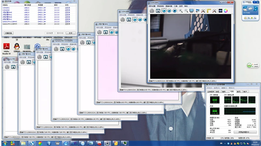This screenshot has height=146, width=261.
Task: Click settings icon in bottom-left Camera MV-U window
Action: (x=7, y=67)
